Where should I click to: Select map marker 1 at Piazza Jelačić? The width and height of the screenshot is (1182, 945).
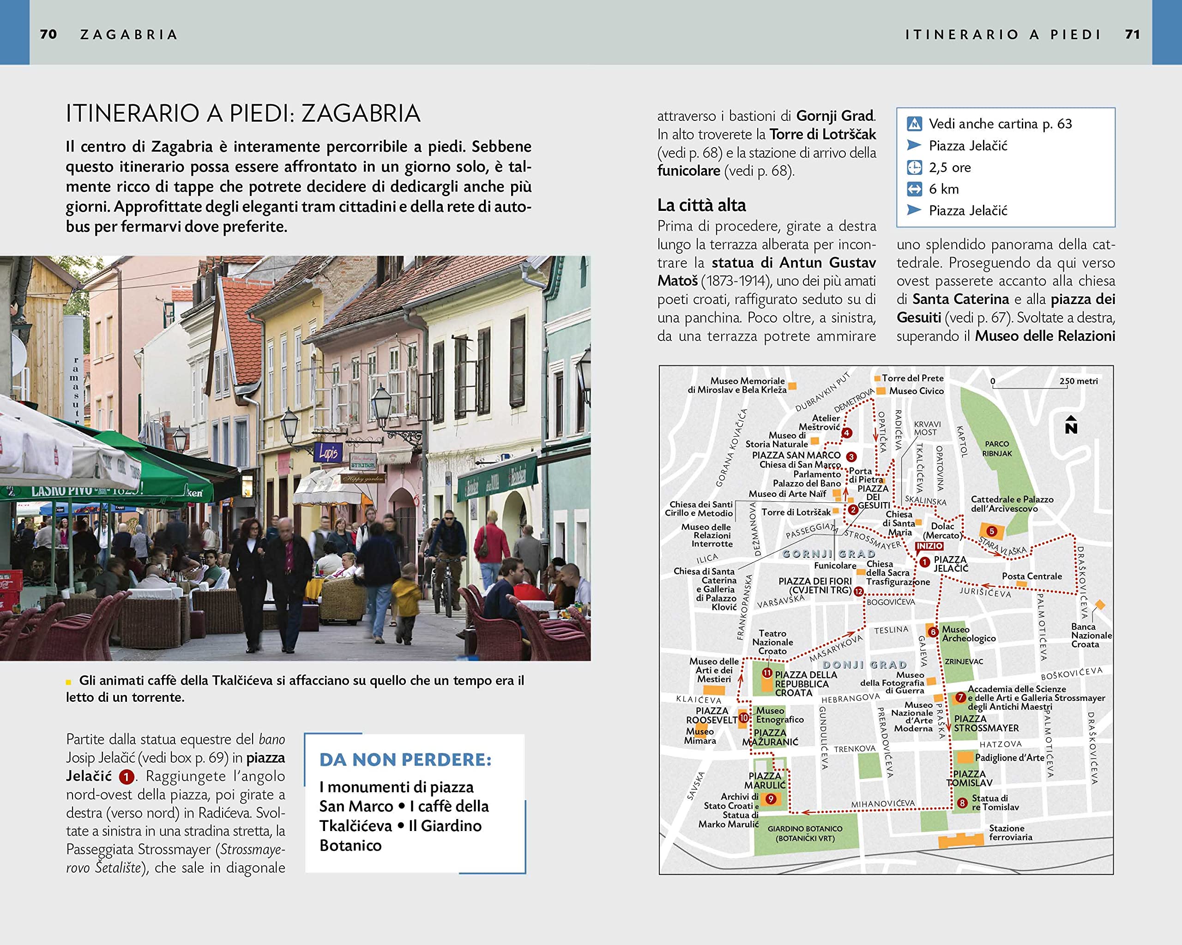tap(925, 562)
